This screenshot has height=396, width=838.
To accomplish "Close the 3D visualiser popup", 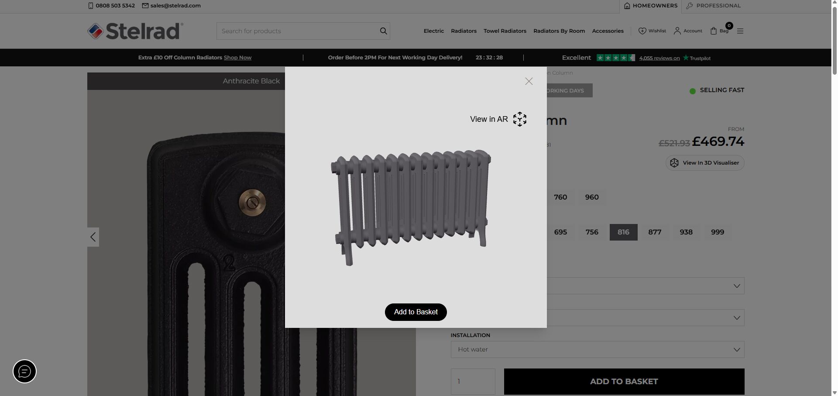I will point(529,81).
